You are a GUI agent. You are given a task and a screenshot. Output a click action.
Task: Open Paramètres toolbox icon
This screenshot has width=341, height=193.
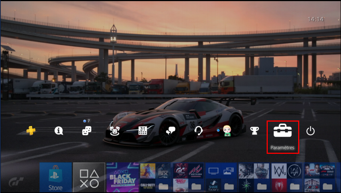282,131
